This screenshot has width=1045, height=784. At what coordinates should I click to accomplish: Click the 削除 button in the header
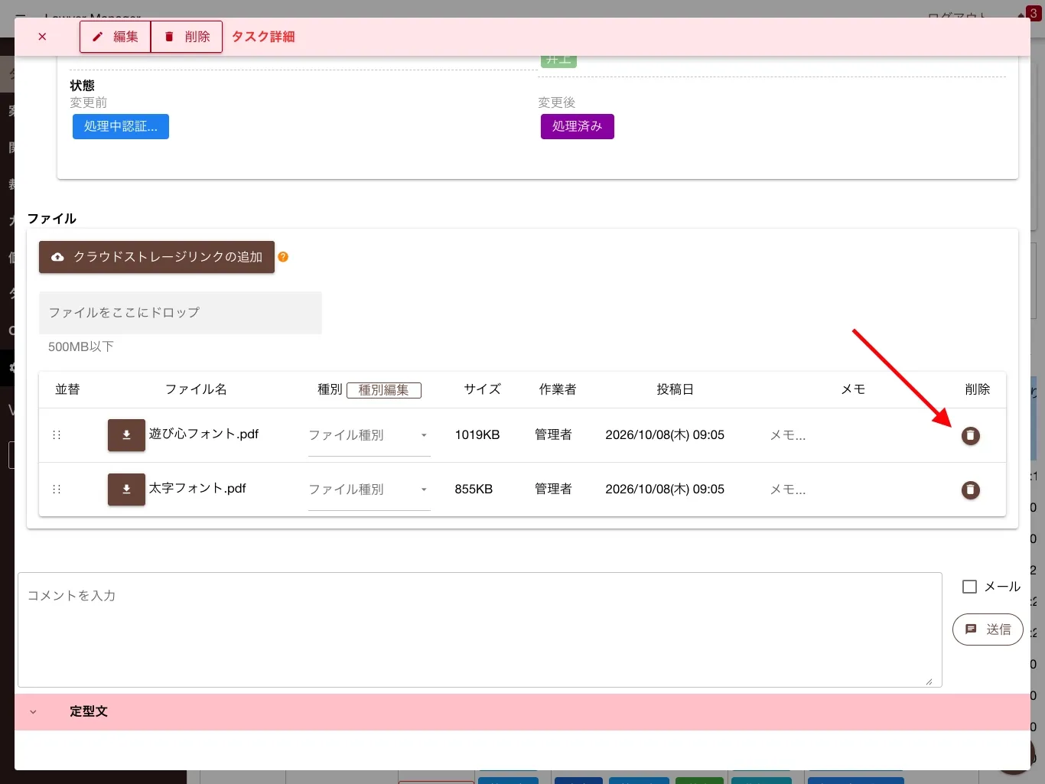[x=187, y=37]
